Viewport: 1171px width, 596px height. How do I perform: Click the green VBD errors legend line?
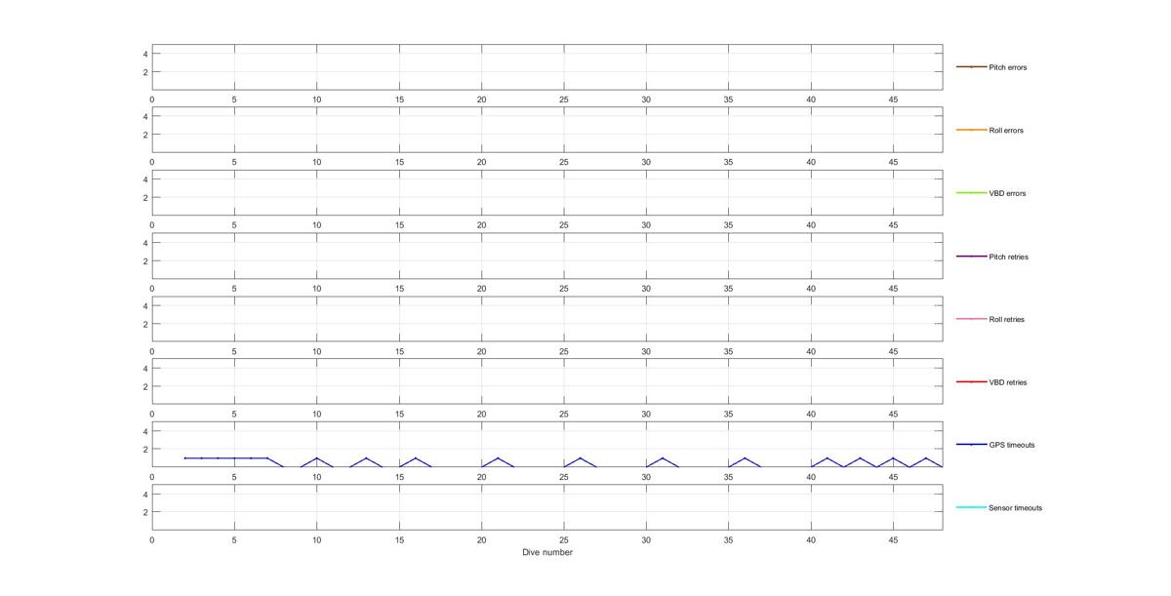(x=971, y=193)
